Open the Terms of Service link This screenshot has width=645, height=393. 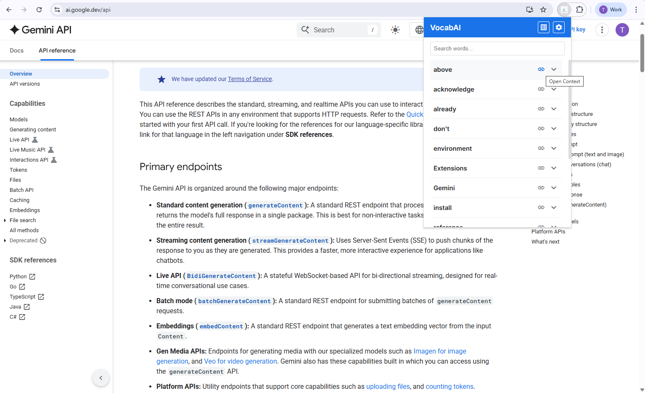point(250,79)
